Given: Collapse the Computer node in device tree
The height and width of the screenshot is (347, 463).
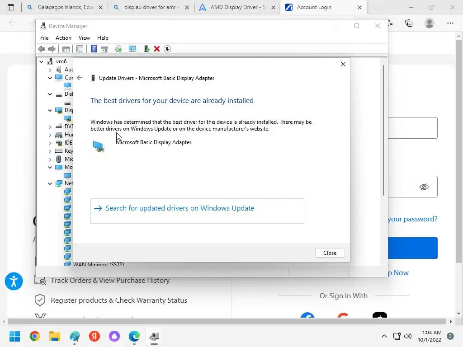Looking at the screenshot, I should tap(50, 78).
